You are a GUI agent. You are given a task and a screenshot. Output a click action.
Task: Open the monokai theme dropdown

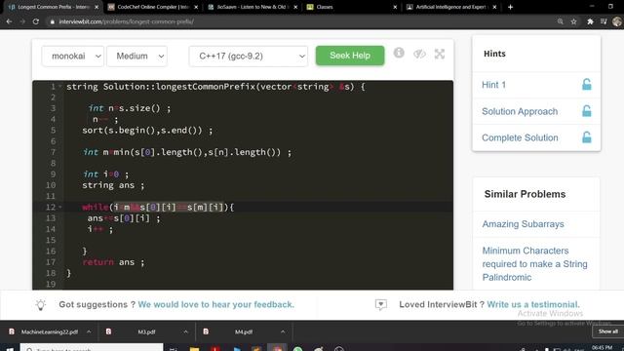coord(73,57)
